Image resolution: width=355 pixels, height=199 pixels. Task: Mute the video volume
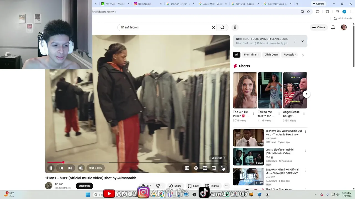(x=81, y=168)
